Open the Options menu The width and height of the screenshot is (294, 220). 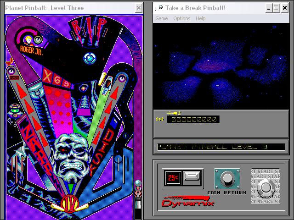(x=182, y=18)
